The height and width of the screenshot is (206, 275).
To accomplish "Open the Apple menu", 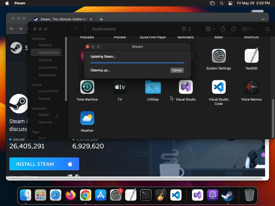I will [x=7, y=3].
